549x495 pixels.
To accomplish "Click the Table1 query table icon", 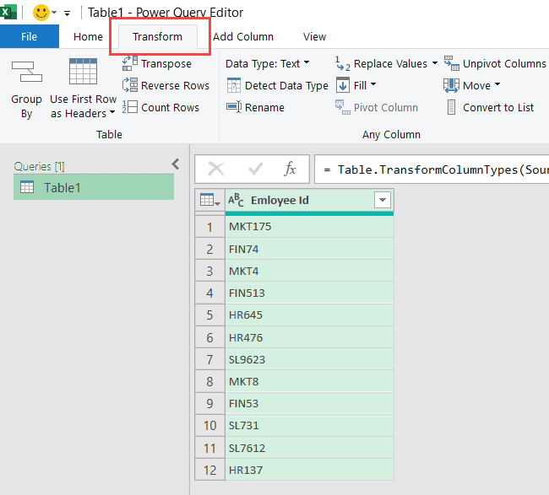I will (27, 187).
